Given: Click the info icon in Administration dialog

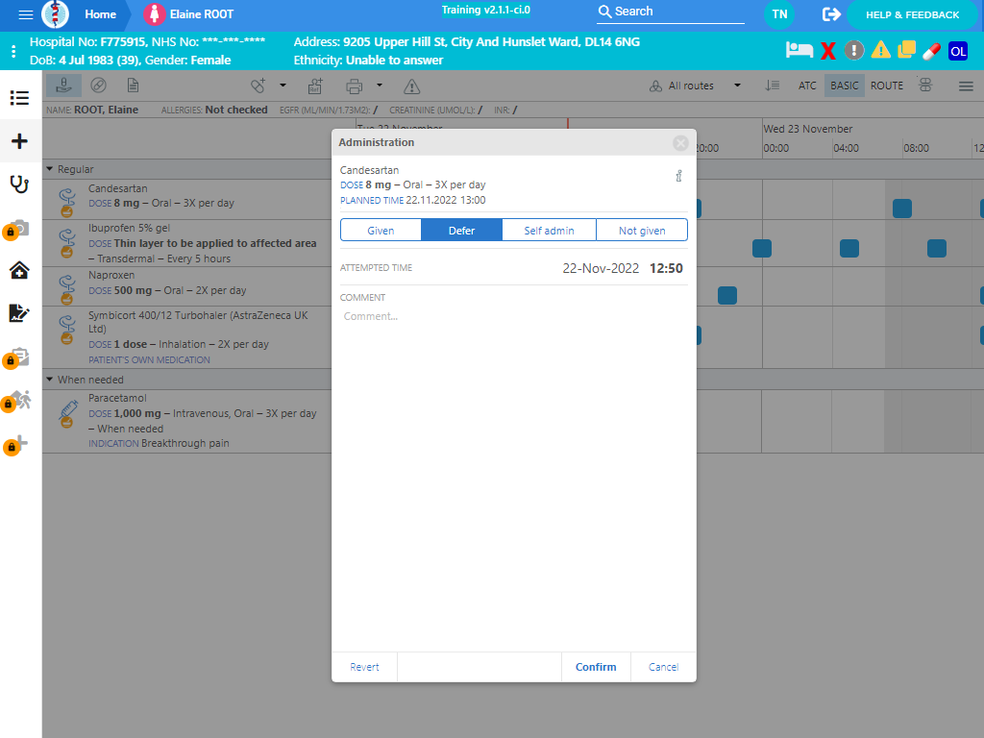Looking at the screenshot, I should tap(678, 177).
